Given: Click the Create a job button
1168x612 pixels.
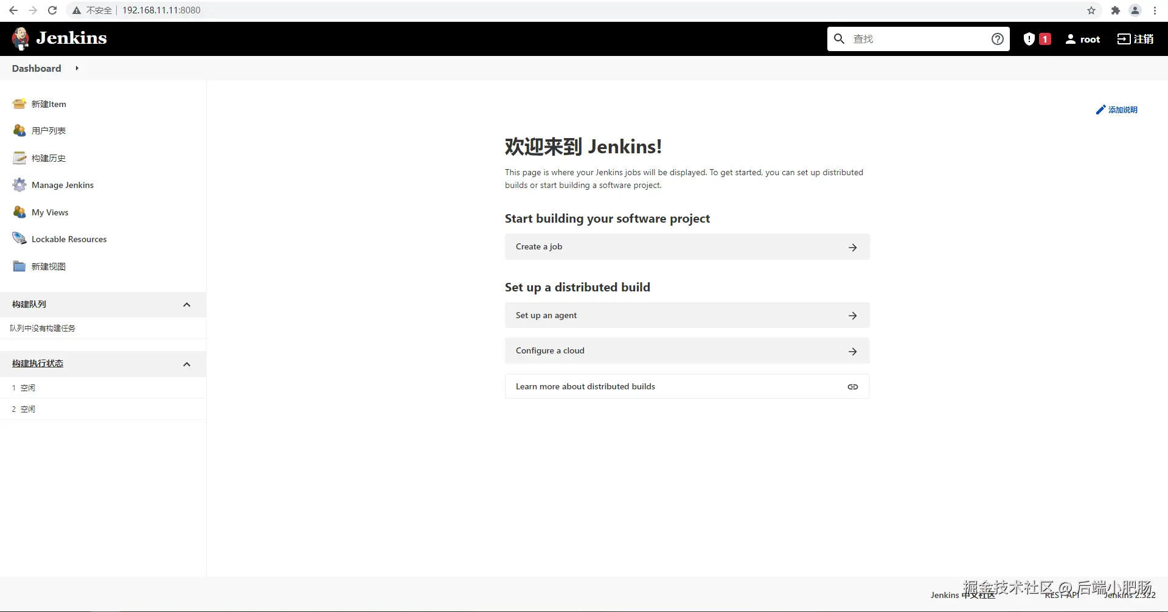Looking at the screenshot, I should pyautogui.click(x=687, y=247).
